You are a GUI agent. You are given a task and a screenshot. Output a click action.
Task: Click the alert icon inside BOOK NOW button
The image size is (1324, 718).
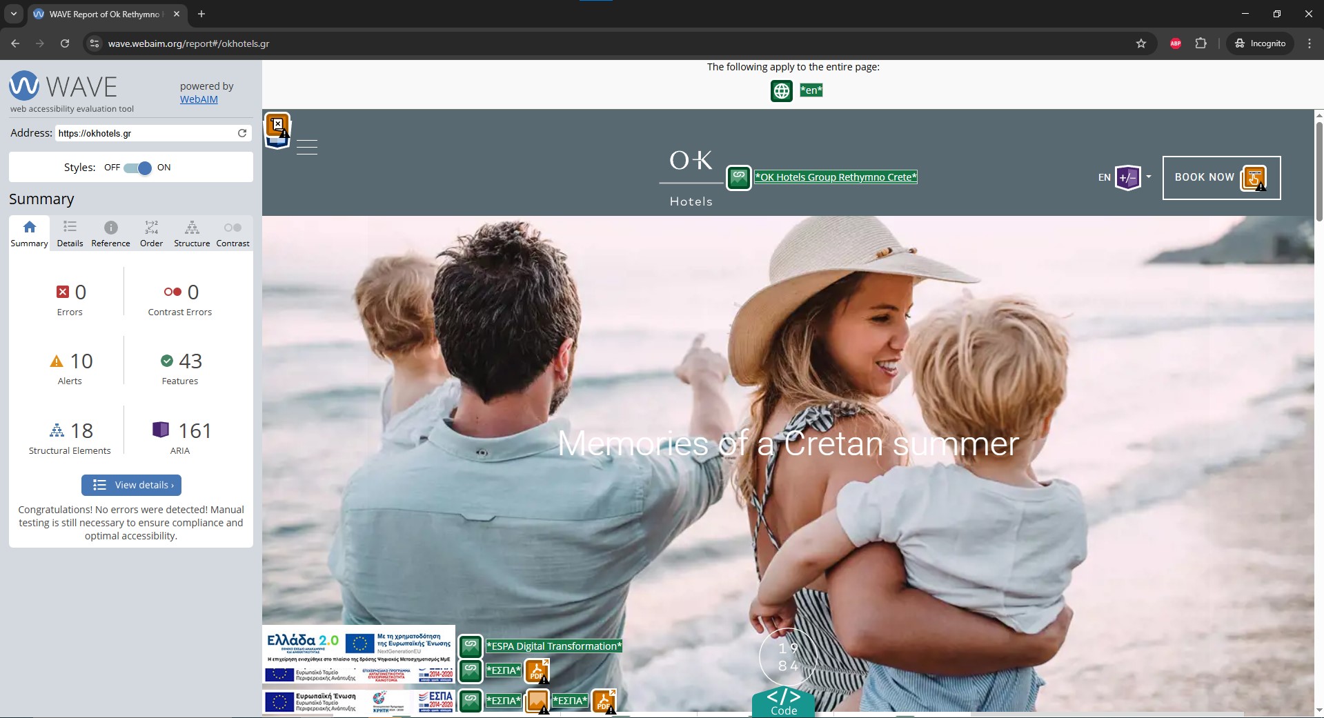pyautogui.click(x=1253, y=178)
